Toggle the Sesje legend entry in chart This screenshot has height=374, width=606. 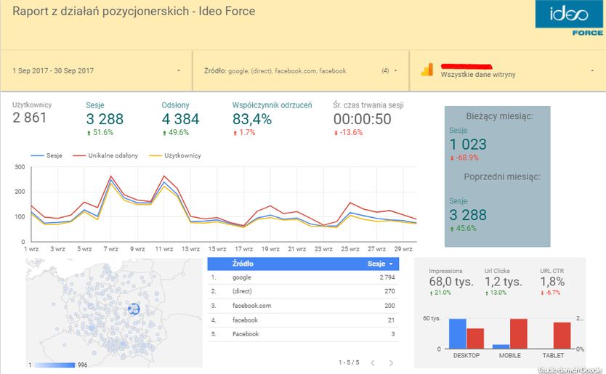[47, 155]
